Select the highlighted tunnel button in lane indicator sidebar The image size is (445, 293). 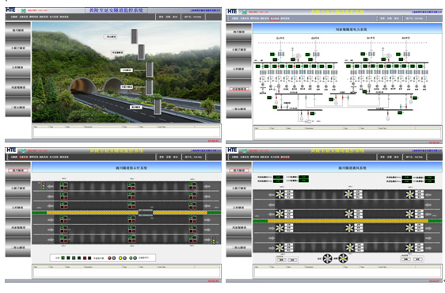click(x=18, y=170)
